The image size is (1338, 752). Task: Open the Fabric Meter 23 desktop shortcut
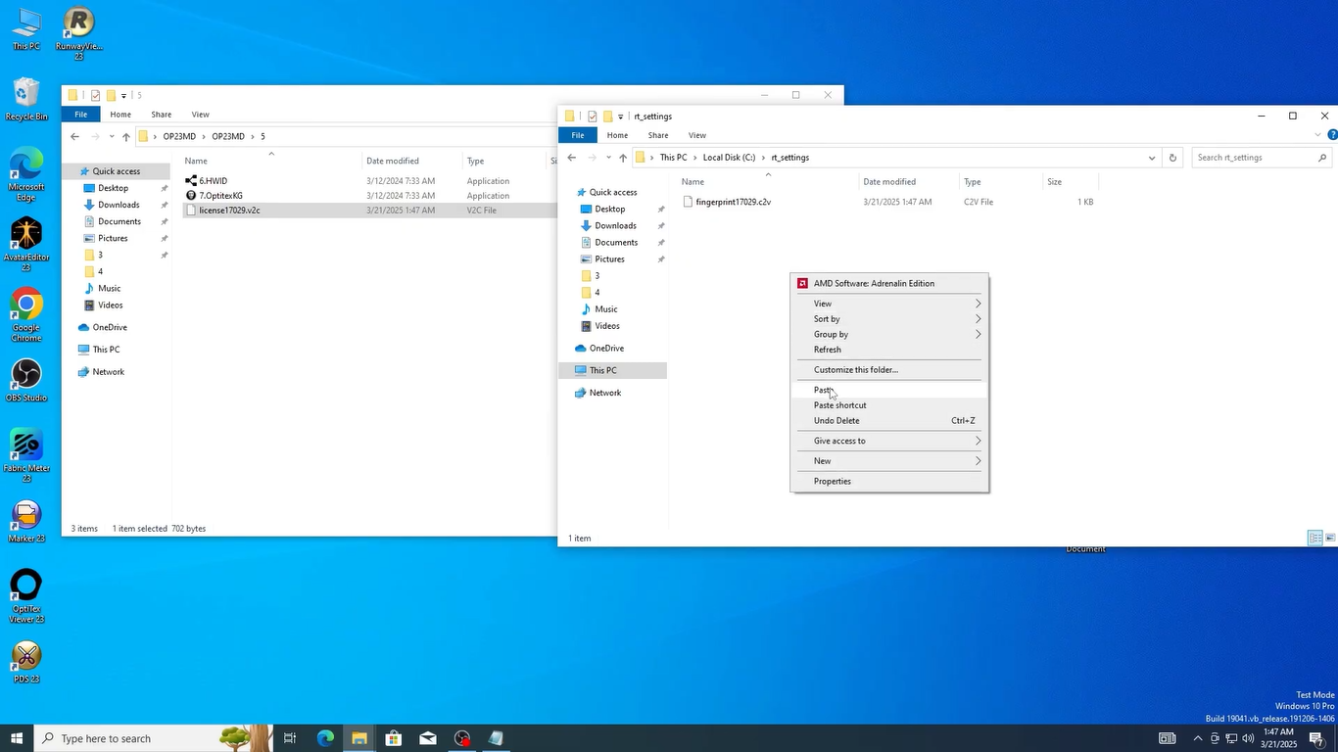26,446
